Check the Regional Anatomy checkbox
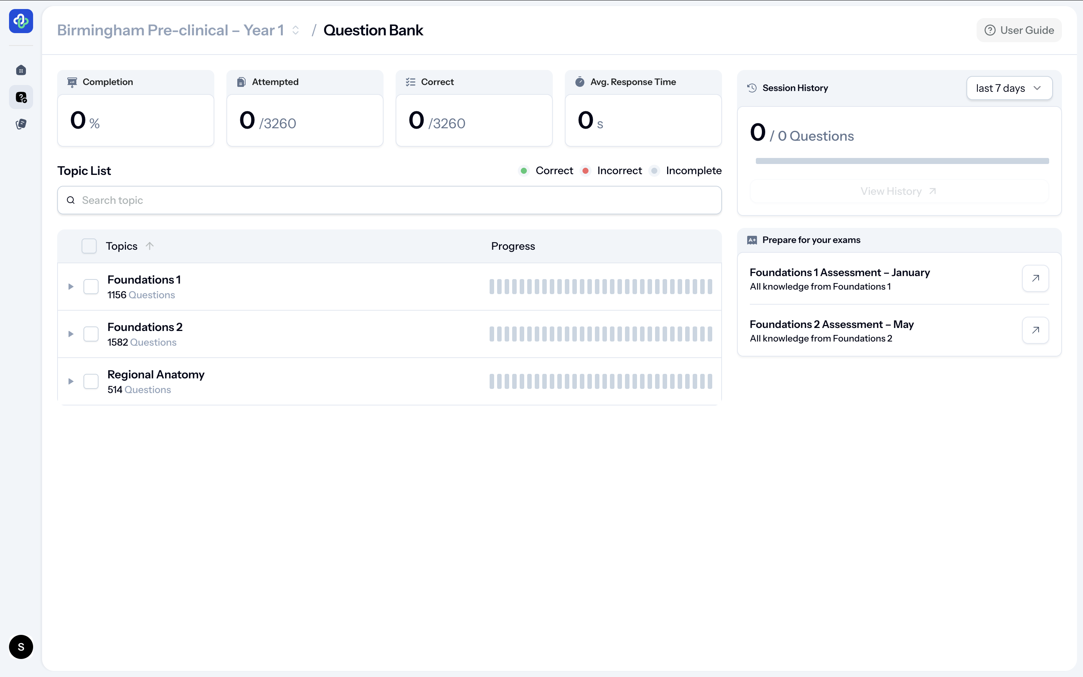Image resolution: width=1083 pixels, height=677 pixels. [x=91, y=381]
